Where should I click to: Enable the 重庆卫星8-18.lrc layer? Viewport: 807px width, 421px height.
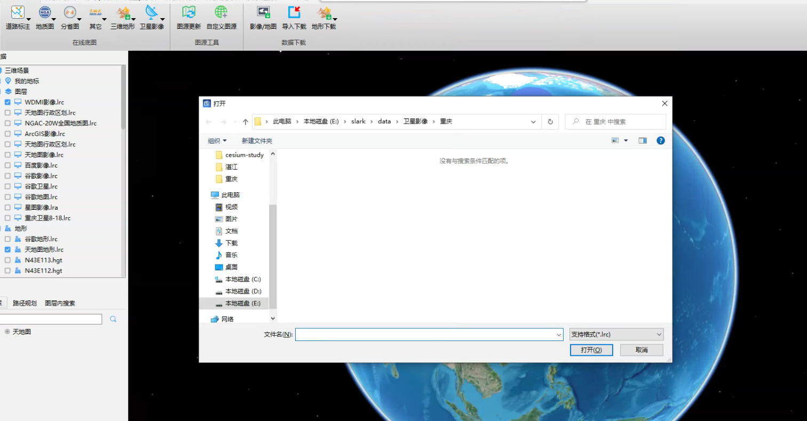tap(7, 218)
